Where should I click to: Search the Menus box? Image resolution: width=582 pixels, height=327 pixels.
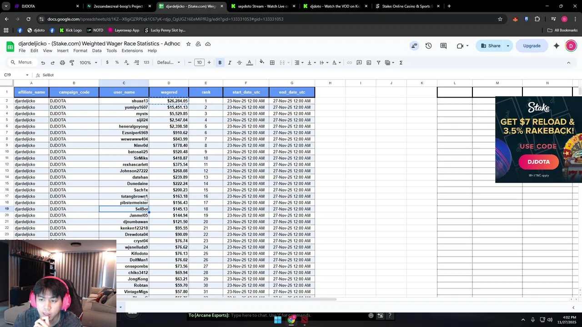tap(22, 63)
